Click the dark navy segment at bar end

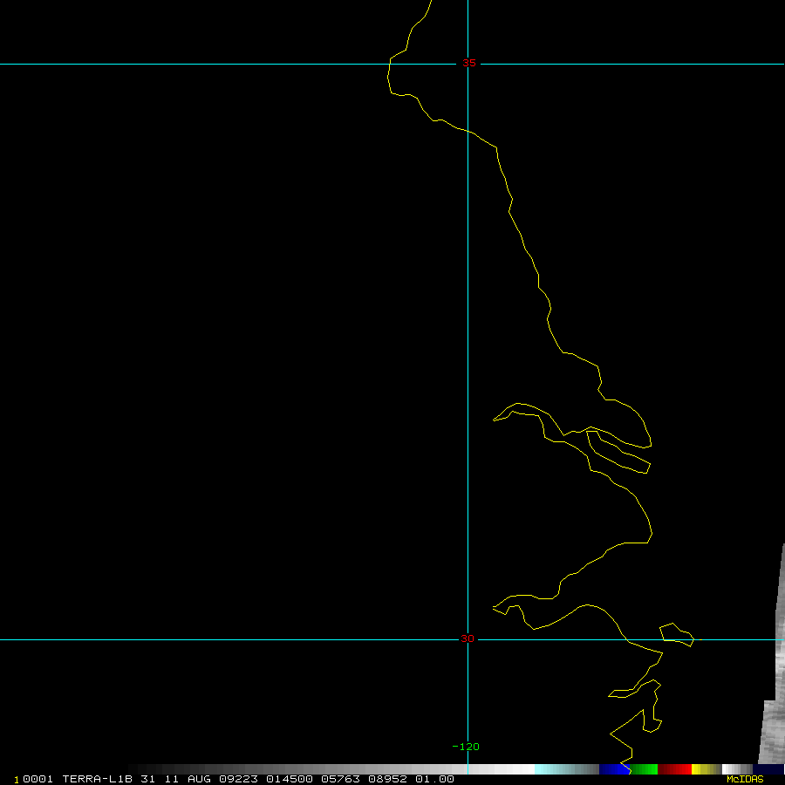768,769
